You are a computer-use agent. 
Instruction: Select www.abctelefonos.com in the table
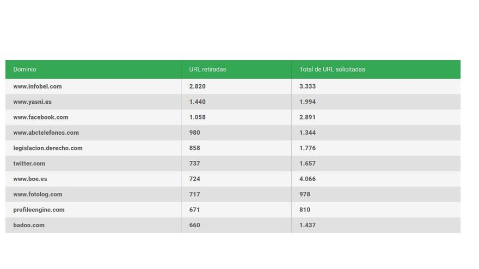tap(46, 133)
